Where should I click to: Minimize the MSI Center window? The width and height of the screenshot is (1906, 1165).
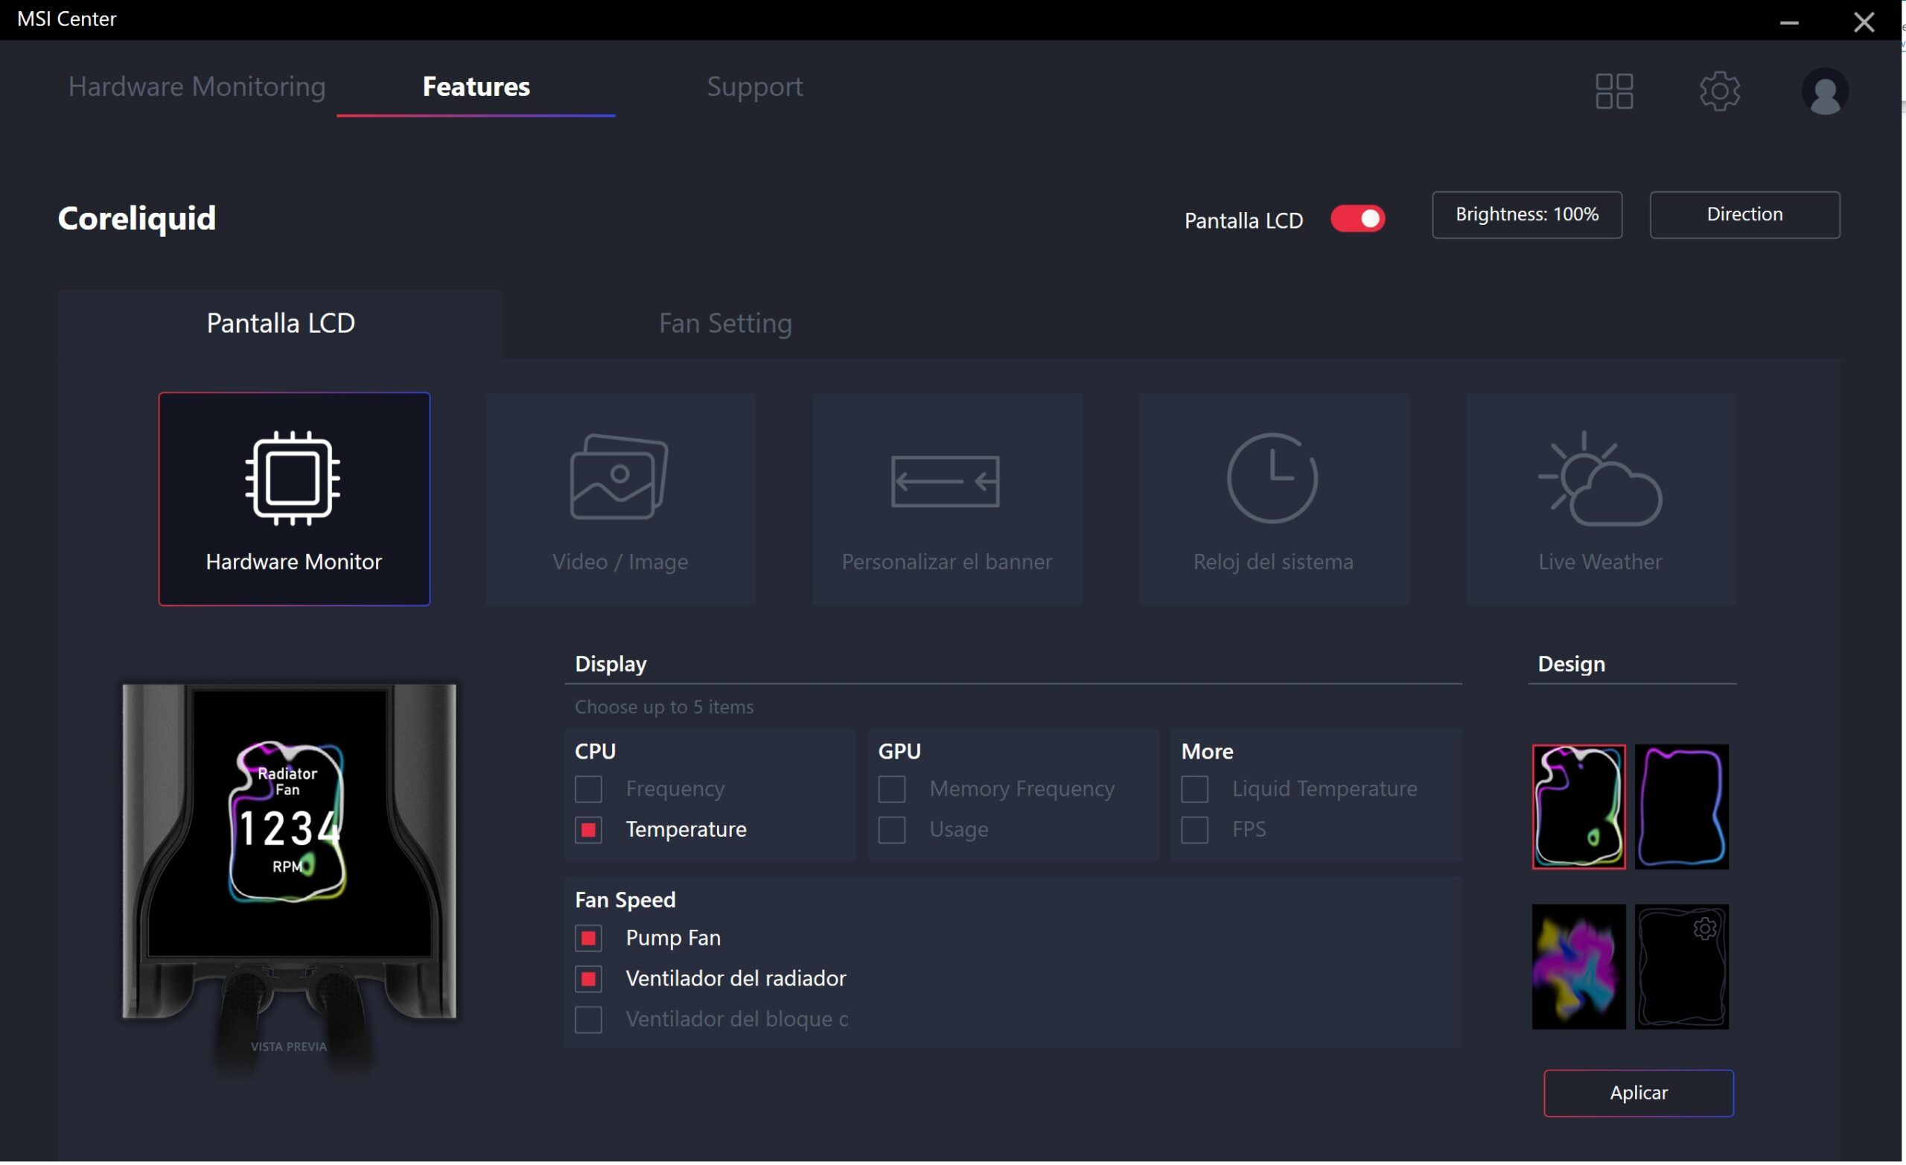(x=1788, y=22)
